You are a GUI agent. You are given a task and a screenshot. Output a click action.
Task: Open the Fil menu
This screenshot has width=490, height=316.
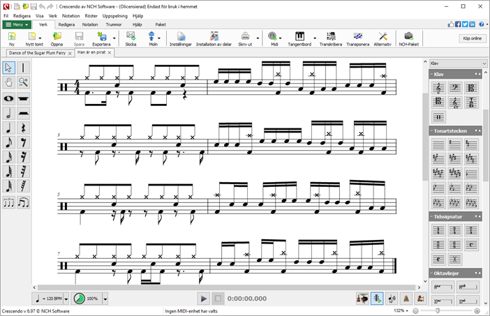click(6, 15)
